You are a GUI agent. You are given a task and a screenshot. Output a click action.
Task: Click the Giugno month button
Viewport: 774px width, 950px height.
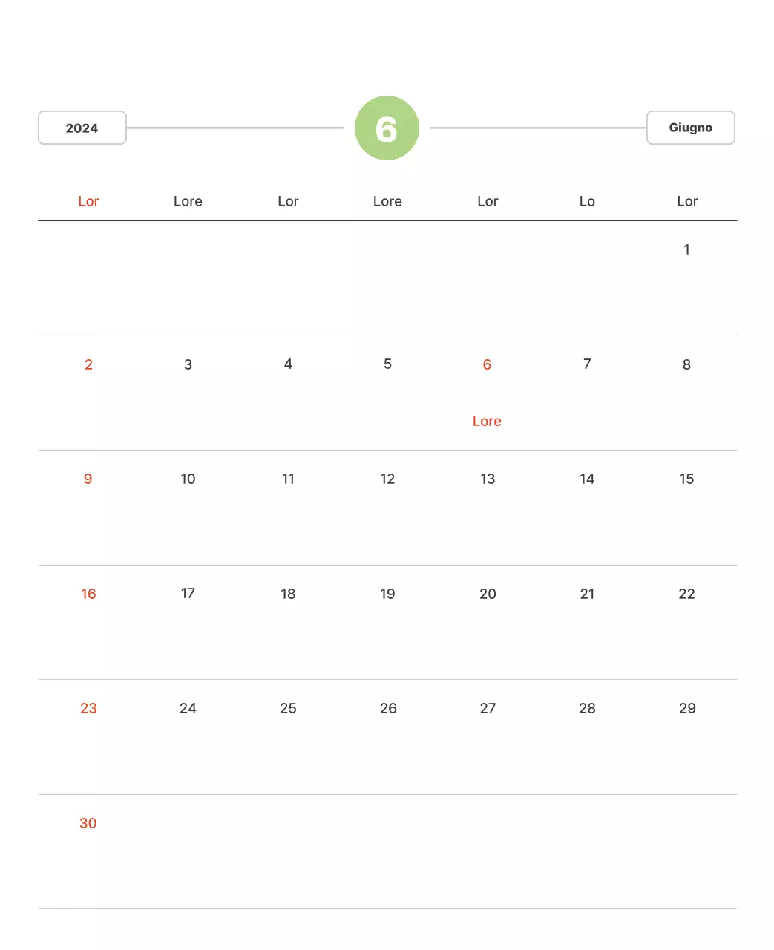pyautogui.click(x=690, y=128)
